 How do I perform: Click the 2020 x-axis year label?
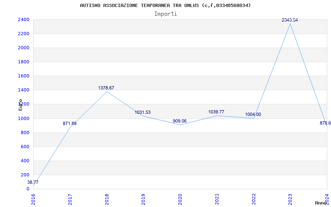[180, 199]
